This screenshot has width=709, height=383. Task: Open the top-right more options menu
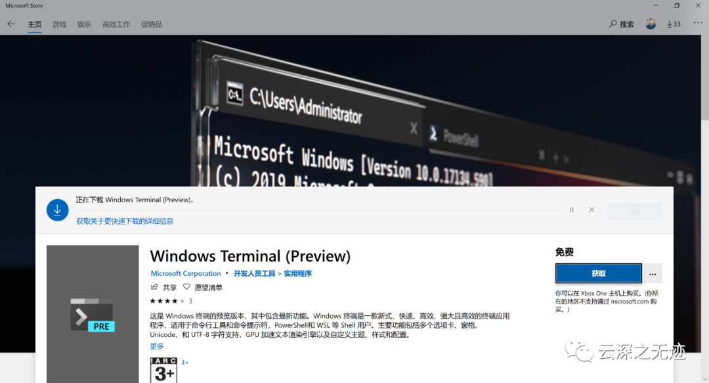[x=698, y=23]
